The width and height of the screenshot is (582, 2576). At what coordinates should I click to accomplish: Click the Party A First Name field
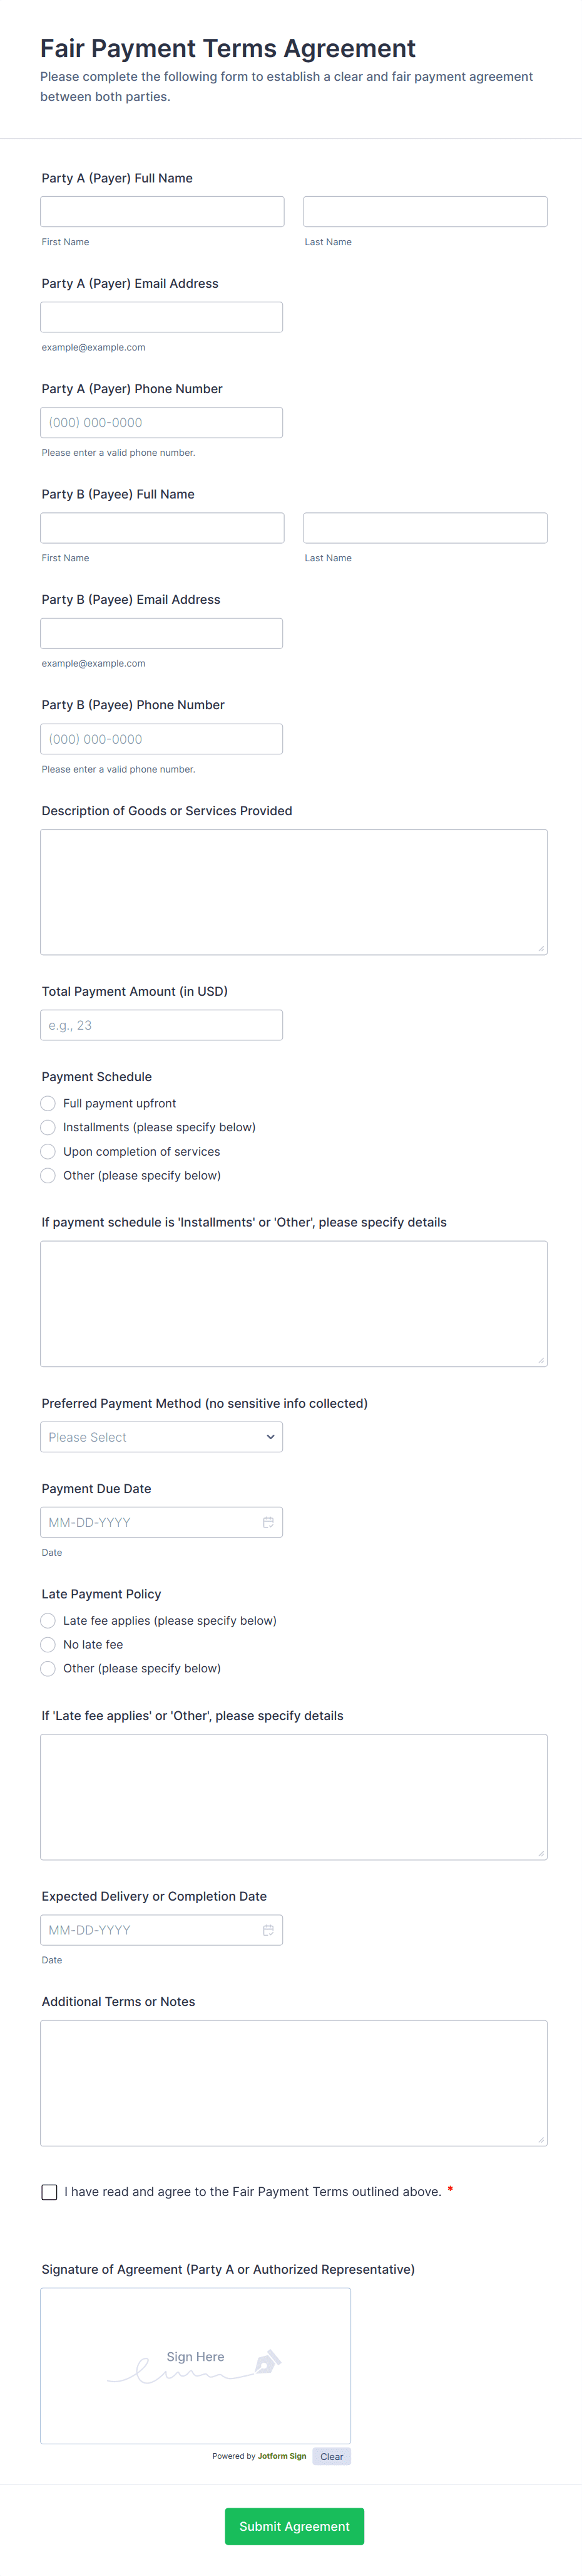click(161, 212)
